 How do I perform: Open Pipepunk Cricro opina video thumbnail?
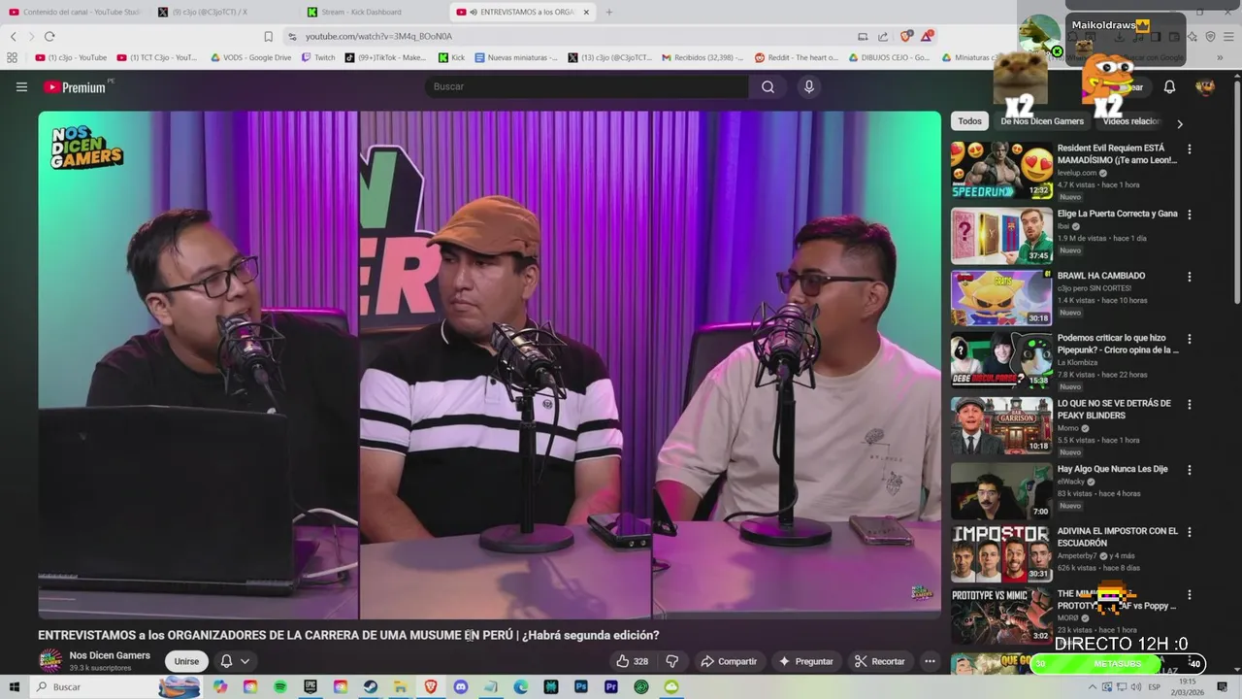(x=1001, y=361)
